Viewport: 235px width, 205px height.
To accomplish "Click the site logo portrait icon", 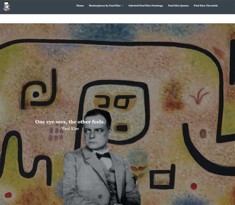I will [x=6, y=6].
